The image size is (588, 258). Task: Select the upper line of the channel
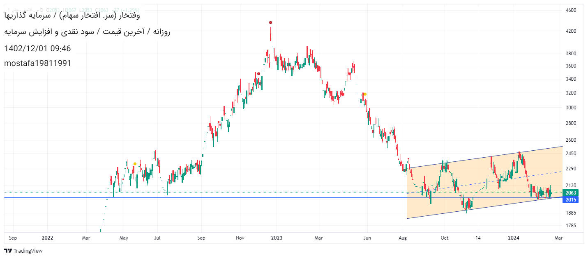click(485, 157)
